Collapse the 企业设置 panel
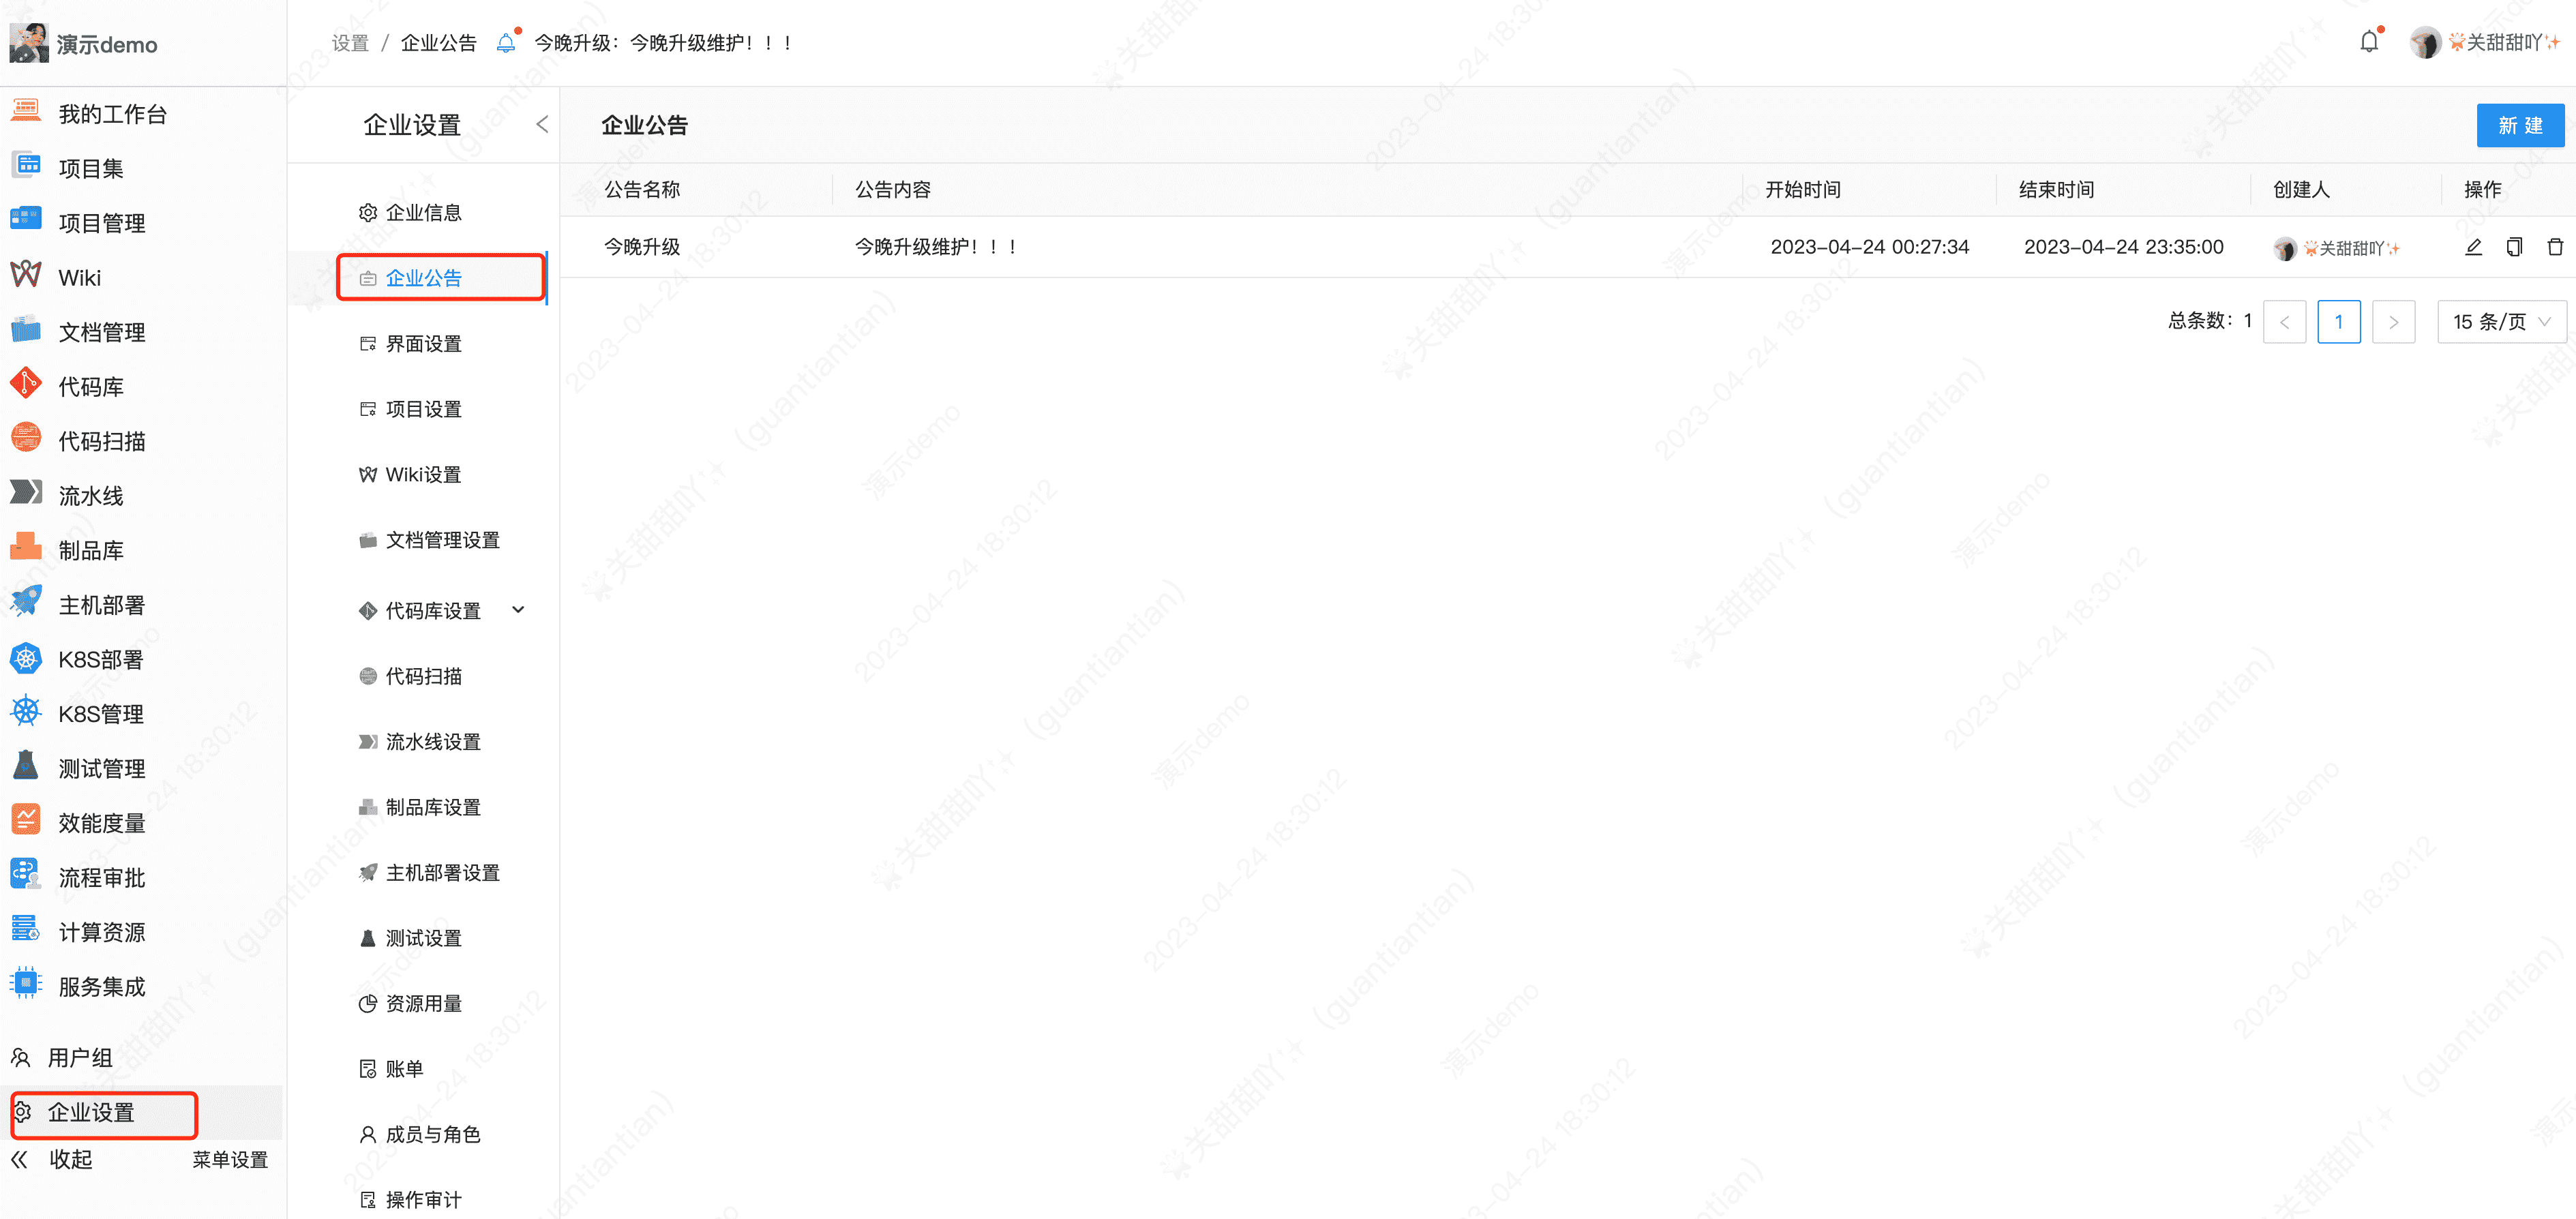2576x1219 pixels. 541,123
